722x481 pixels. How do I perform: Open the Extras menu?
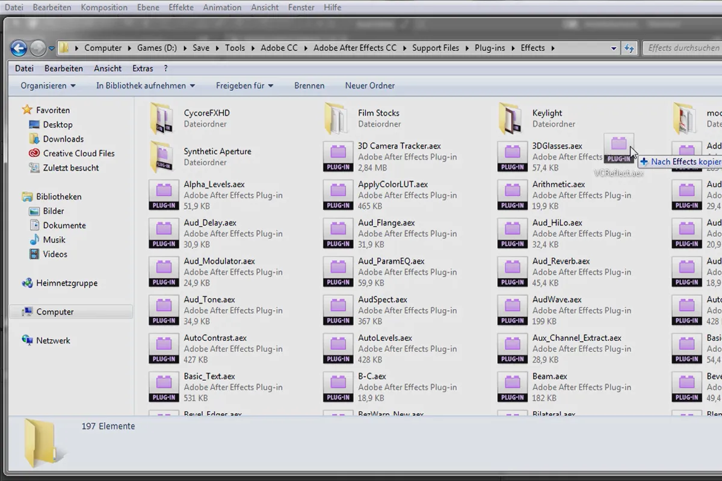click(143, 69)
